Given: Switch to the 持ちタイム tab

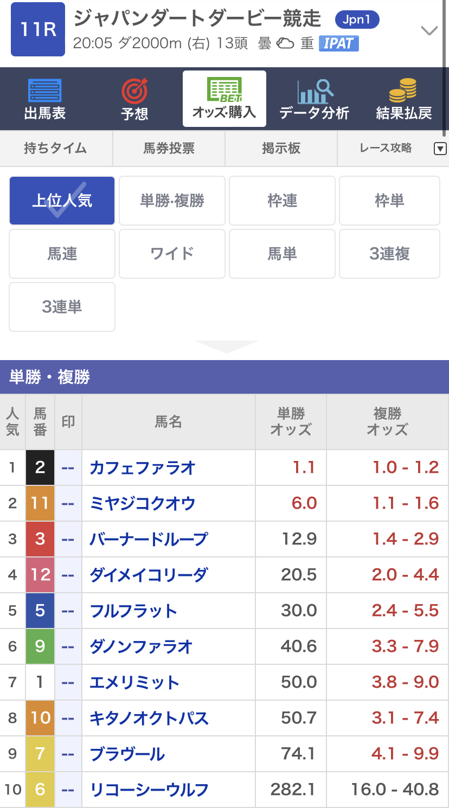Looking at the screenshot, I should 56,149.
